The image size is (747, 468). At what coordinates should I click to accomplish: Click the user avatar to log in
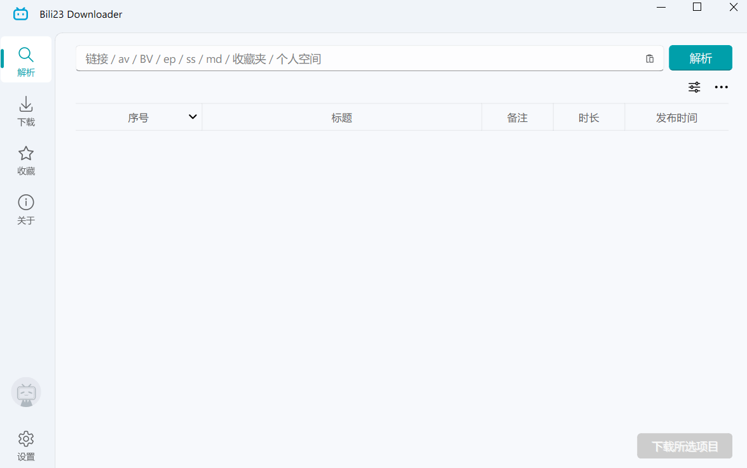(26, 392)
